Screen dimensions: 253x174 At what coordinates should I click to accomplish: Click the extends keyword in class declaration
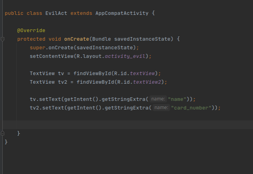click(81, 13)
